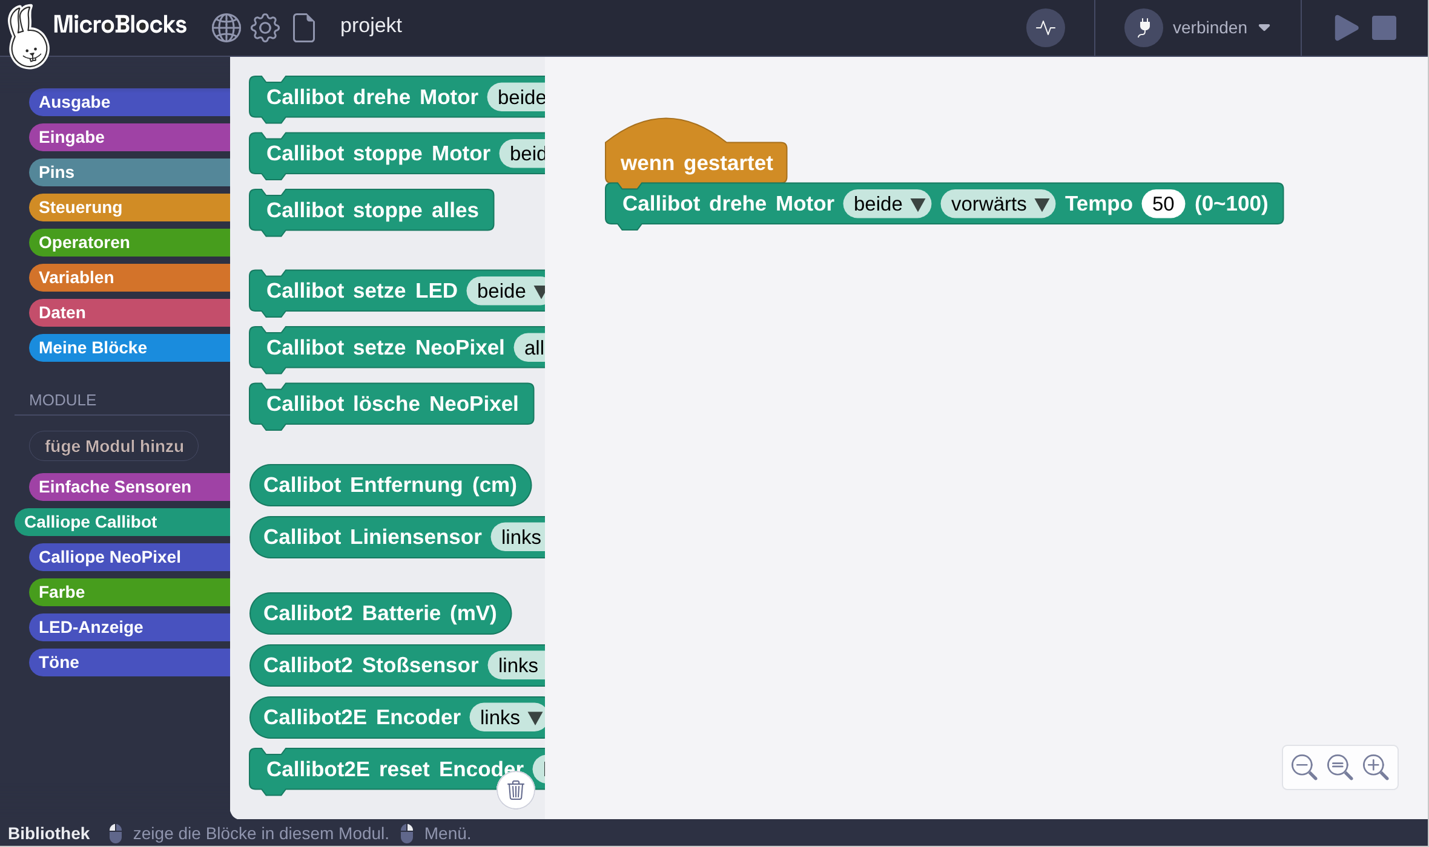Open the Farbe module
Image resolution: width=1429 pixels, height=847 pixels.
tap(130, 592)
